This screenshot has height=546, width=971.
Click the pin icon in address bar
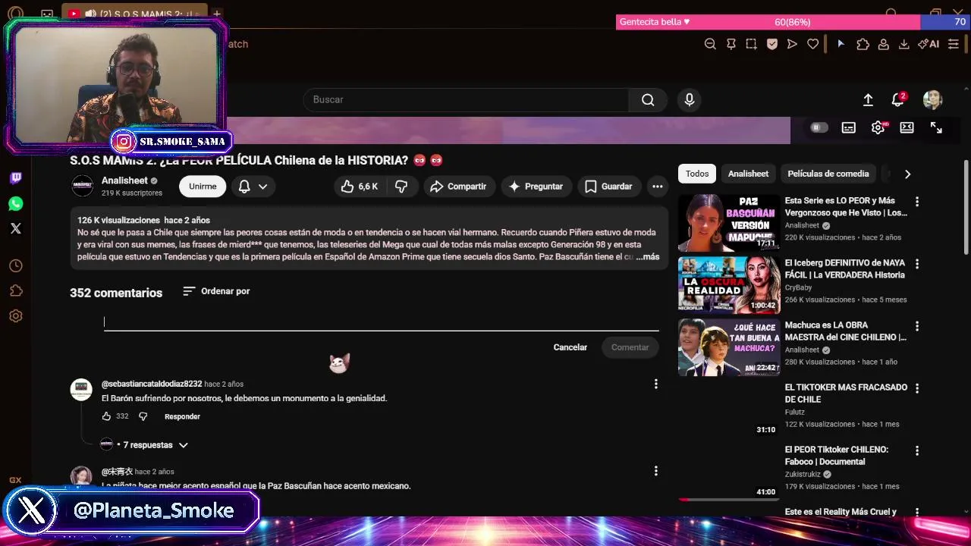[x=731, y=44]
